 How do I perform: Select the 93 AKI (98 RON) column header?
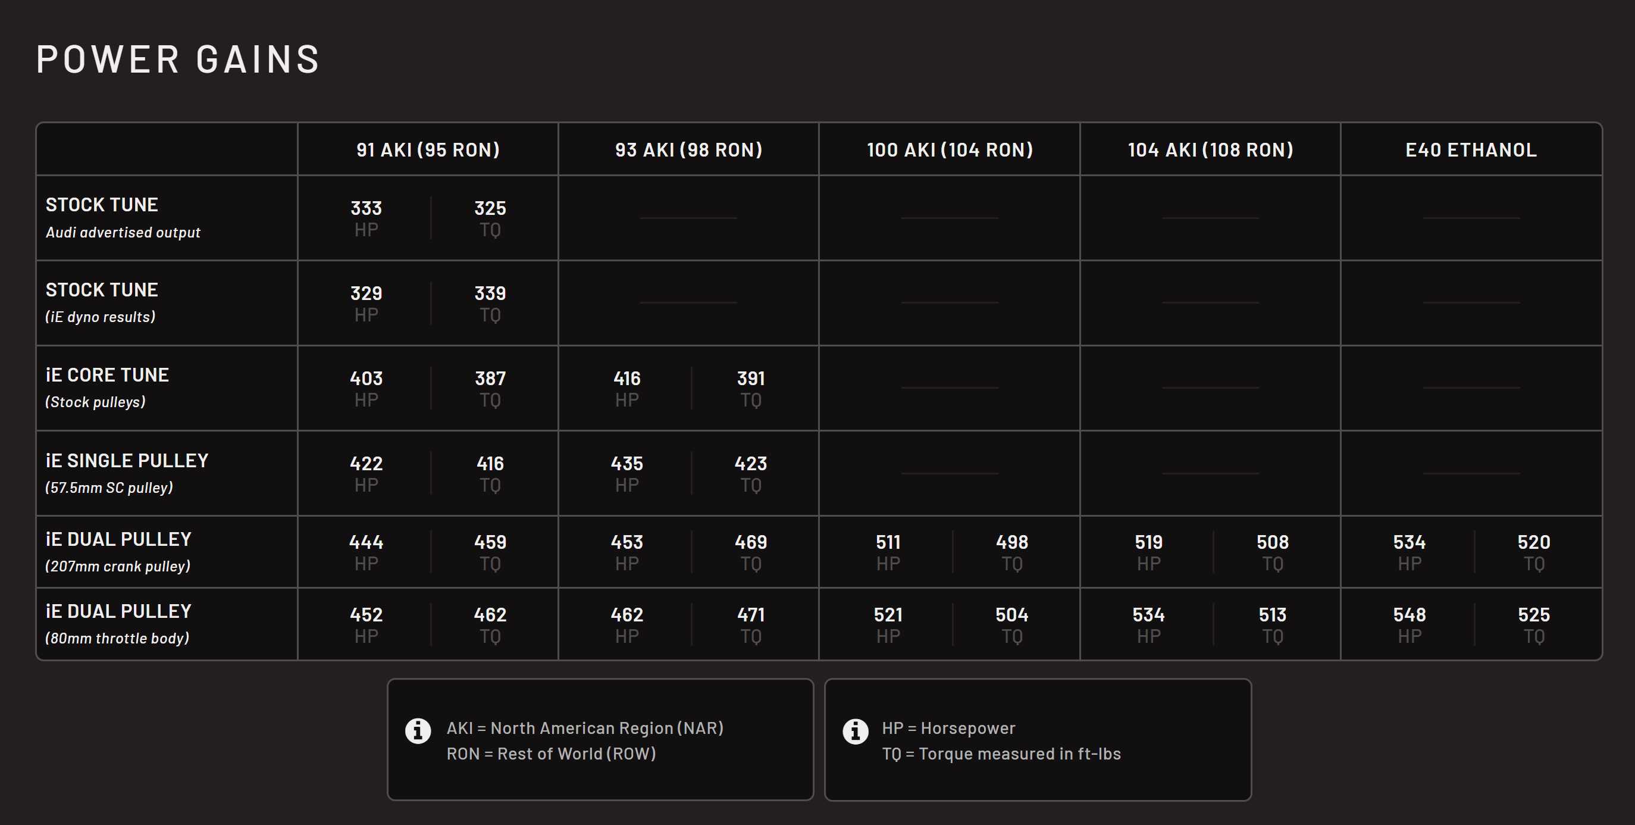pyautogui.click(x=688, y=150)
